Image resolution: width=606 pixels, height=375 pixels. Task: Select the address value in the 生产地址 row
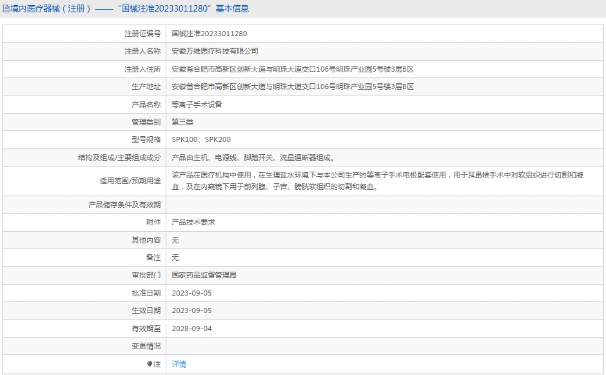pyautogui.click(x=293, y=86)
